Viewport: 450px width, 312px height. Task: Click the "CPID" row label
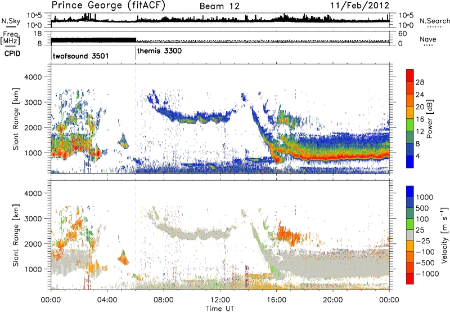tap(12, 54)
